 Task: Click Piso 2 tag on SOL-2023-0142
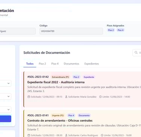click(76, 77)
